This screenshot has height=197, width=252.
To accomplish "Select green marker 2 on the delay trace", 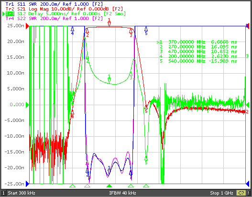I will (88, 59).
